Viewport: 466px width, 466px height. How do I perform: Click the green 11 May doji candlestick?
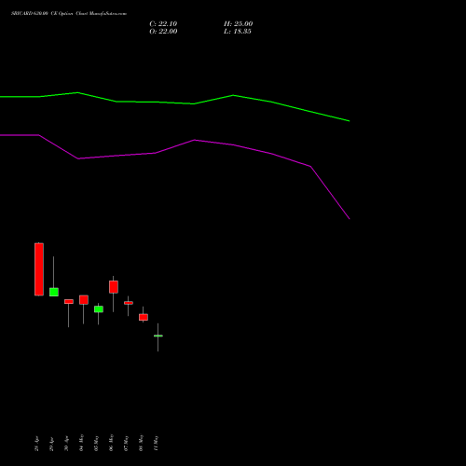[x=158, y=336]
